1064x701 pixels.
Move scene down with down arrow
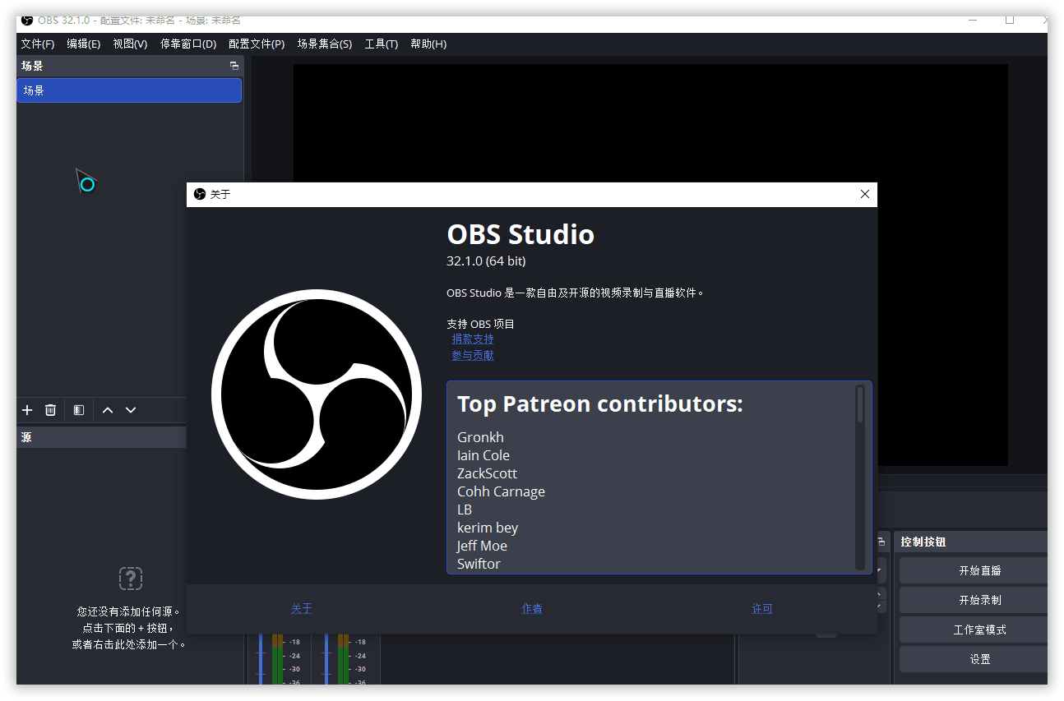tap(131, 410)
